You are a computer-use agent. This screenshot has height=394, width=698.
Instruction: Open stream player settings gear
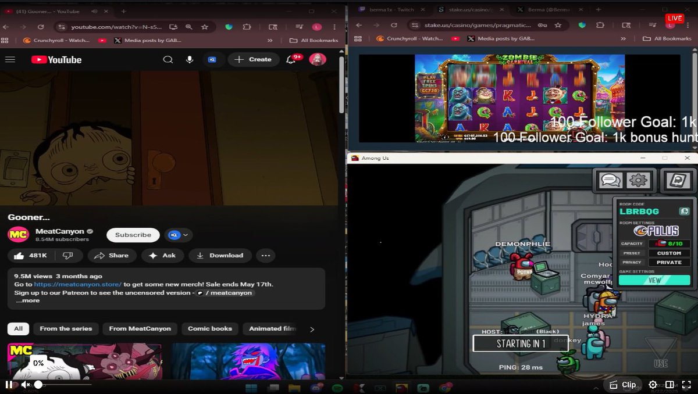click(653, 385)
